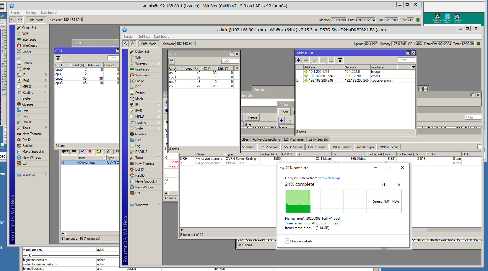Open Files in hq WinBox sidebar
This screenshot has height=271, width=488.
point(138,140)
